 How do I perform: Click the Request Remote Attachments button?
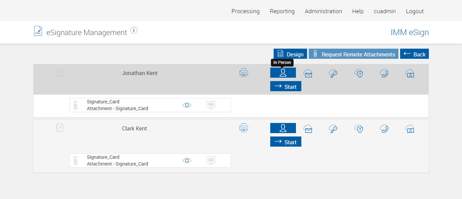[353, 54]
